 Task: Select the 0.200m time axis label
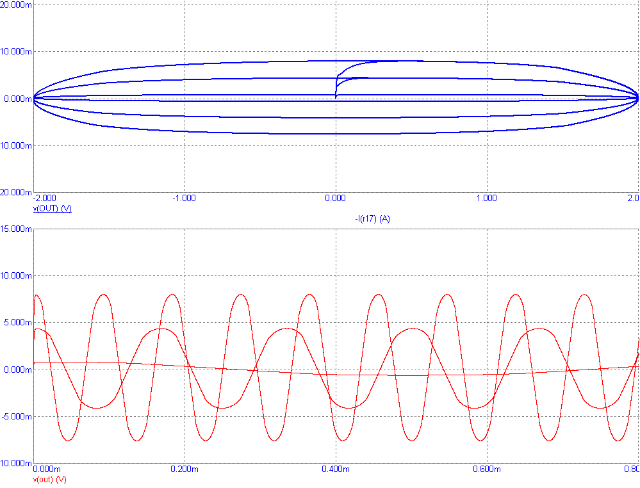(185, 469)
